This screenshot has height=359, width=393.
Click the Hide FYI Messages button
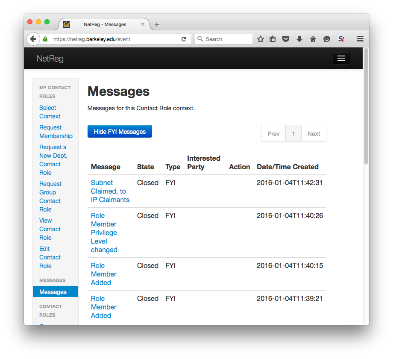pyautogui.click(x=120, y=131)
